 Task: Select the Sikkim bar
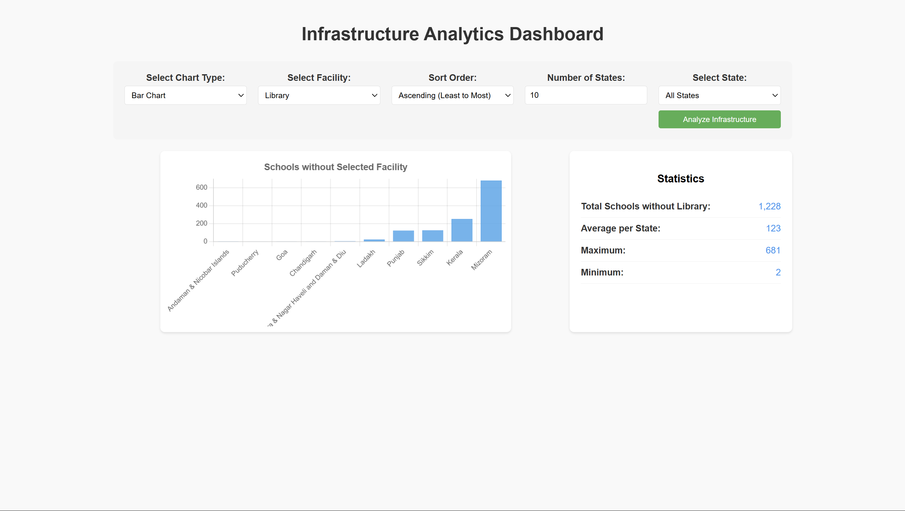(x=433, y=236)
